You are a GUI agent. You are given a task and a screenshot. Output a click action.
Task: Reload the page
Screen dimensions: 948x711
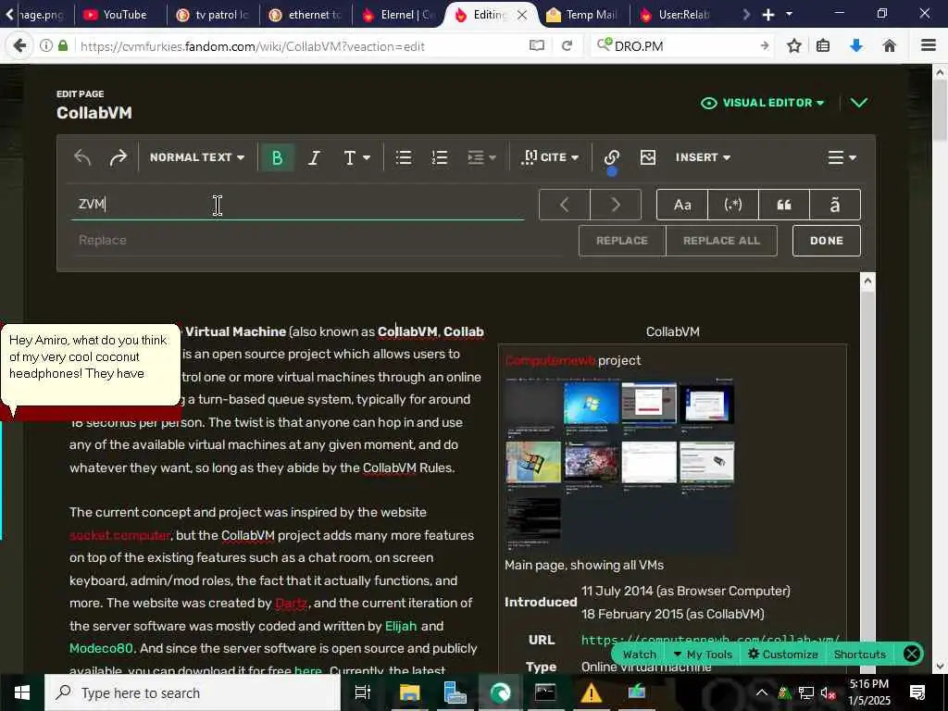[x=567, y=46]
